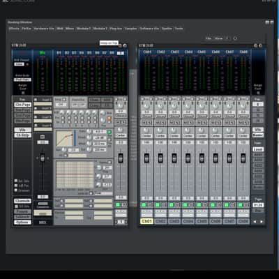The height and width of the screenshot is (279, 279).
Task: Toggle Keep on Top for left STM mixer
Action: (x=109, y=43)
